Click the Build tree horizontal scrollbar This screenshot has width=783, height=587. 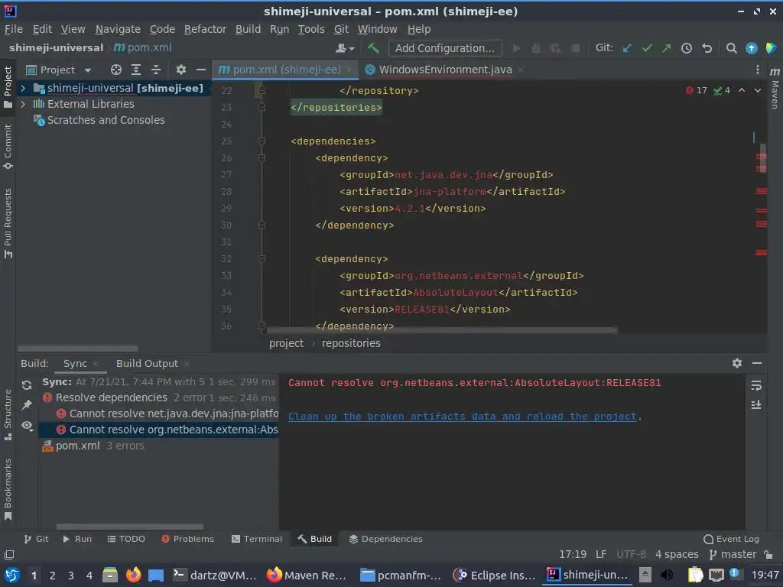pyautogui.click(x=130, y=527)
